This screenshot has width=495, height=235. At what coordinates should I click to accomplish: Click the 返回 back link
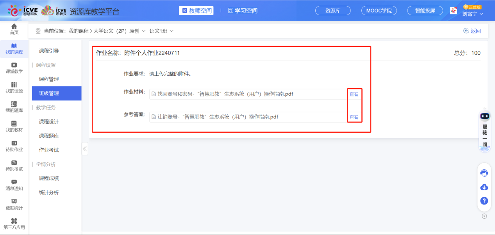click(x=472, y=30)
